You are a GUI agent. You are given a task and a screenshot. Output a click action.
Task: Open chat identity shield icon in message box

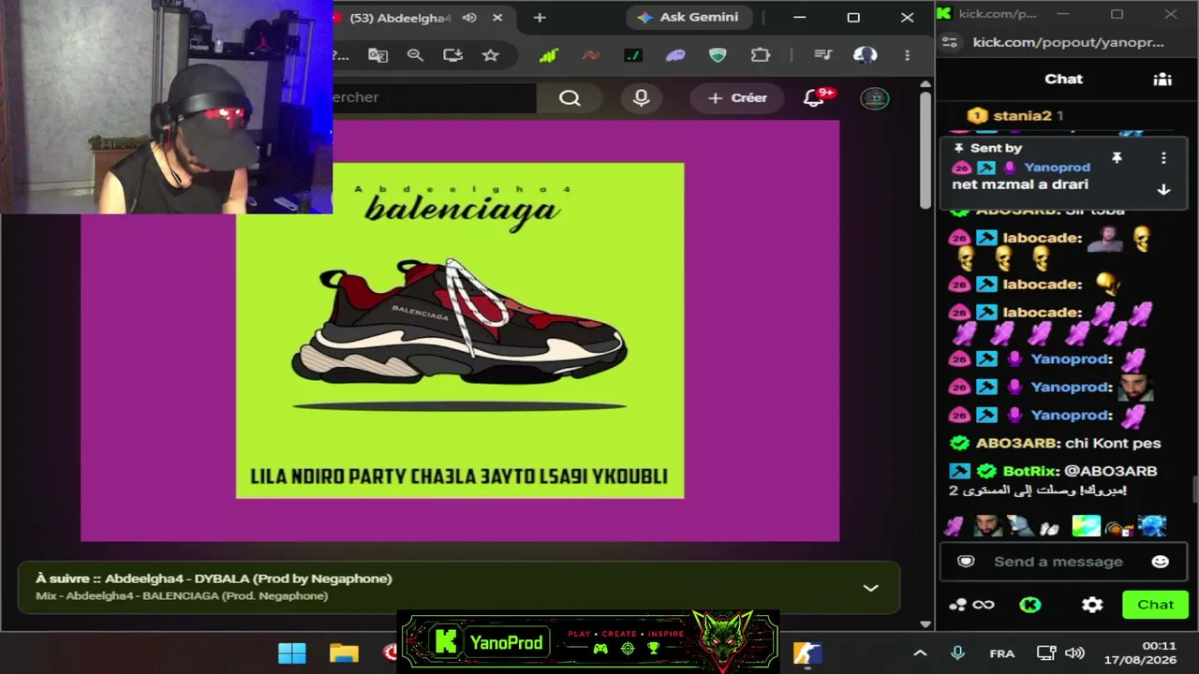click(966, 562)
